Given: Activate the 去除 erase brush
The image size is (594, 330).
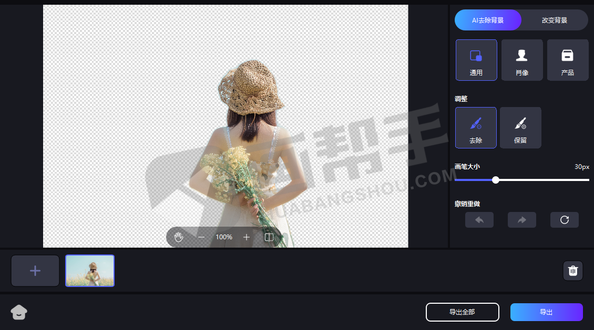Looking at the screenshot, I should pyautogui.click(x=476, y=128).
